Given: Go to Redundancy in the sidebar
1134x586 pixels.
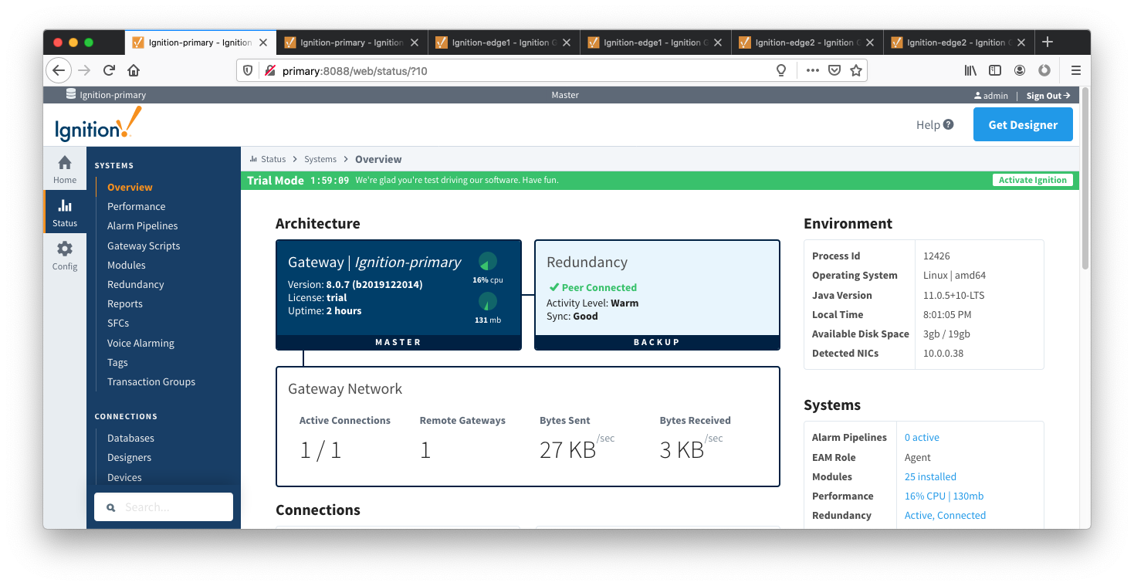Looking at the screenshot, I should coord(136,284).
